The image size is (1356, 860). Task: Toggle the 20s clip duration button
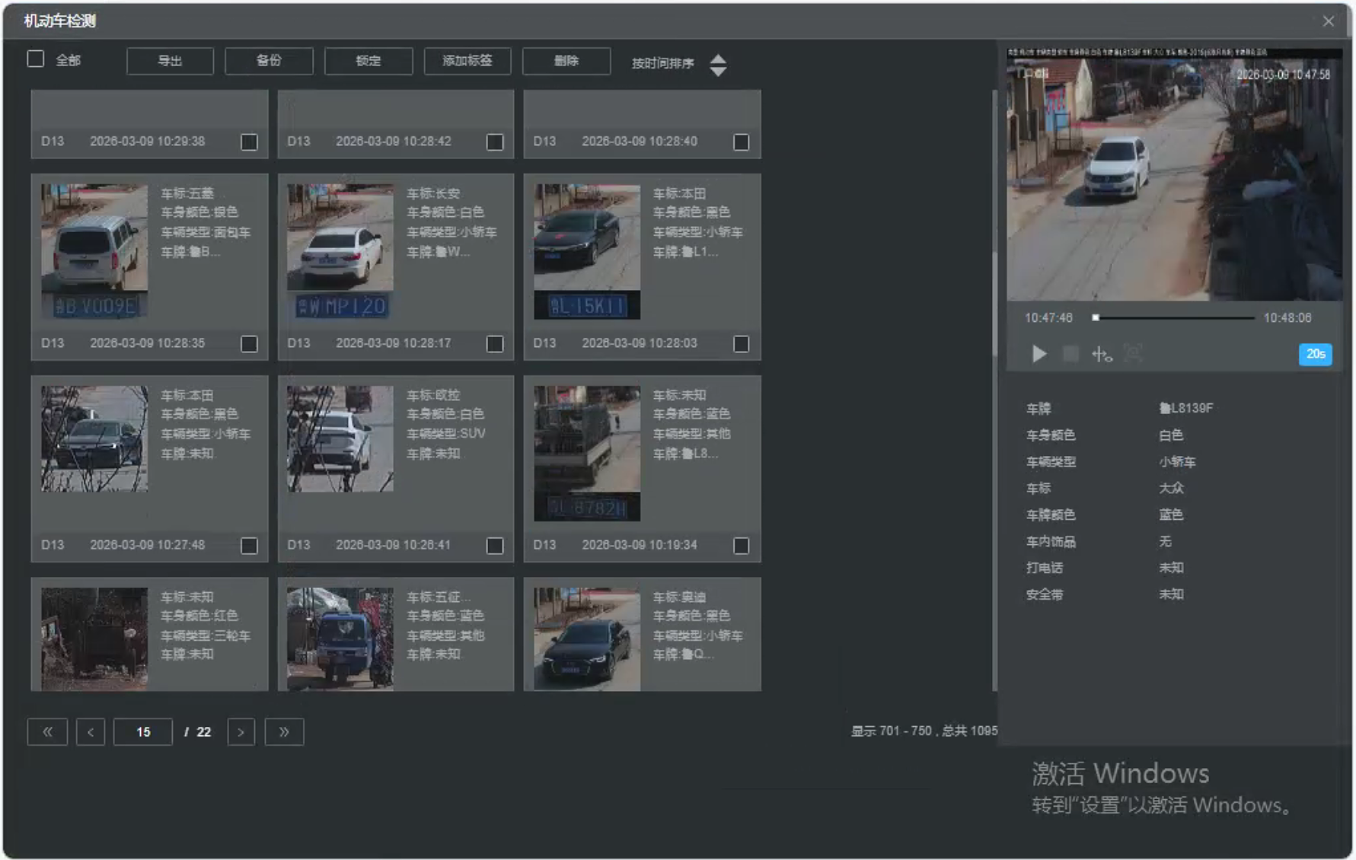tap(1315, 354)
